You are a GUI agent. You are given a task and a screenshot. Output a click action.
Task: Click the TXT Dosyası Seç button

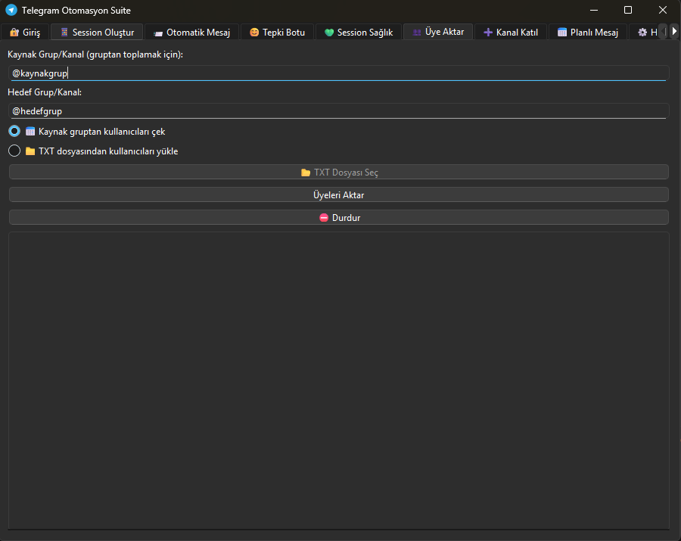339,172
